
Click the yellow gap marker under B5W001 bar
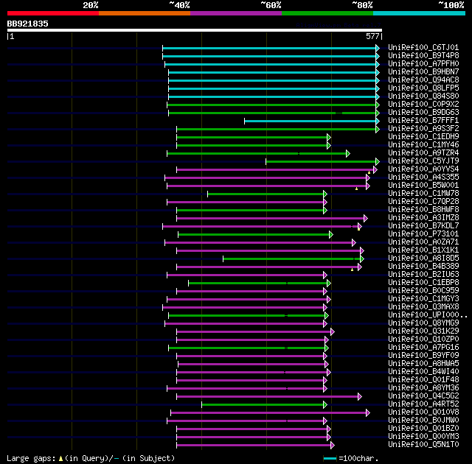356,189
